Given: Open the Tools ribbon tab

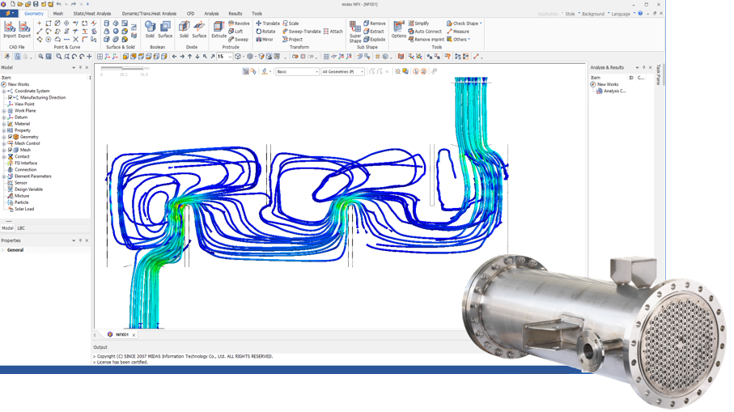Looking at the screenshot, I should tap(257, 14).
